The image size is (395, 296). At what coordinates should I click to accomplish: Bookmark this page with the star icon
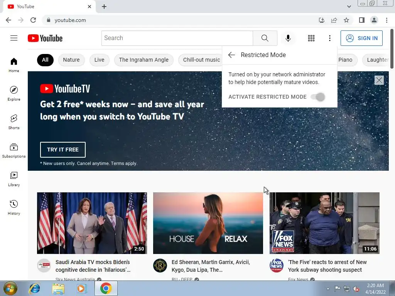[x=346, y=20]
